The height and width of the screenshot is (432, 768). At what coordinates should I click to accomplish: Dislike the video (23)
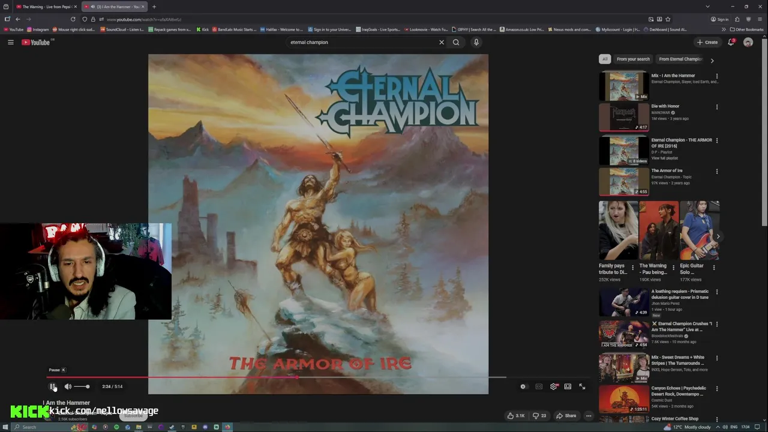(x=539, y=415)
